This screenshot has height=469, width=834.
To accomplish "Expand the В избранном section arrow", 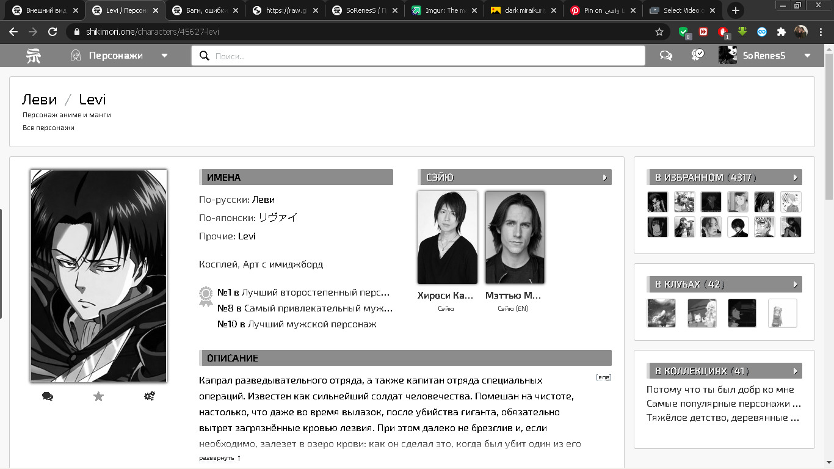I will 795,178.
